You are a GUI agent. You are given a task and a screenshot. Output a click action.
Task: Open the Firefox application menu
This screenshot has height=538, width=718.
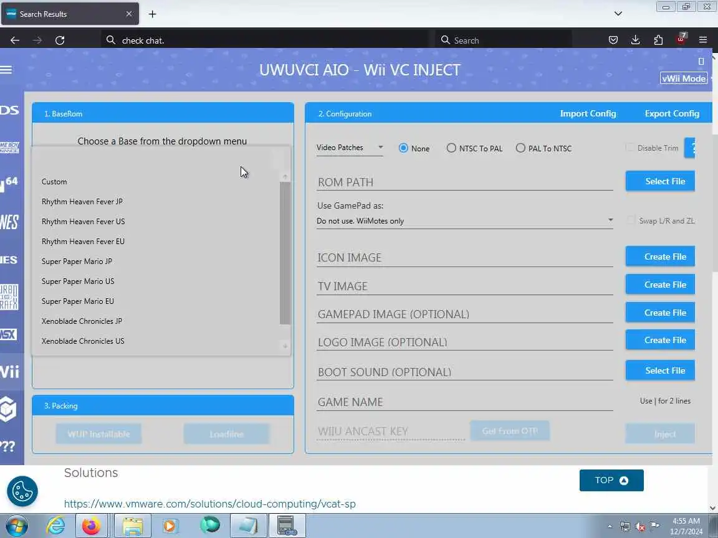point(703,40)
